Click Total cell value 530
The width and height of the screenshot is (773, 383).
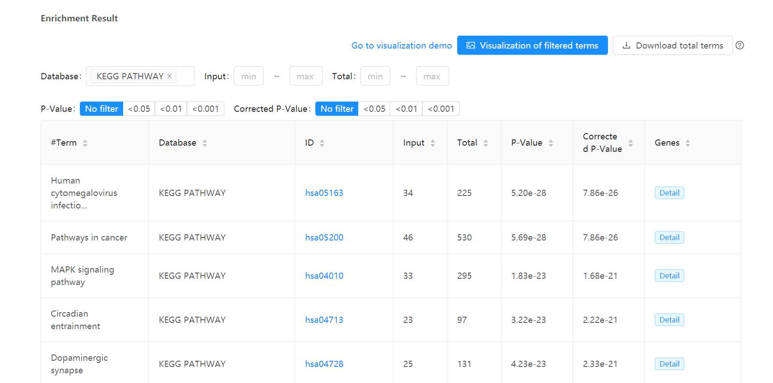464,237
